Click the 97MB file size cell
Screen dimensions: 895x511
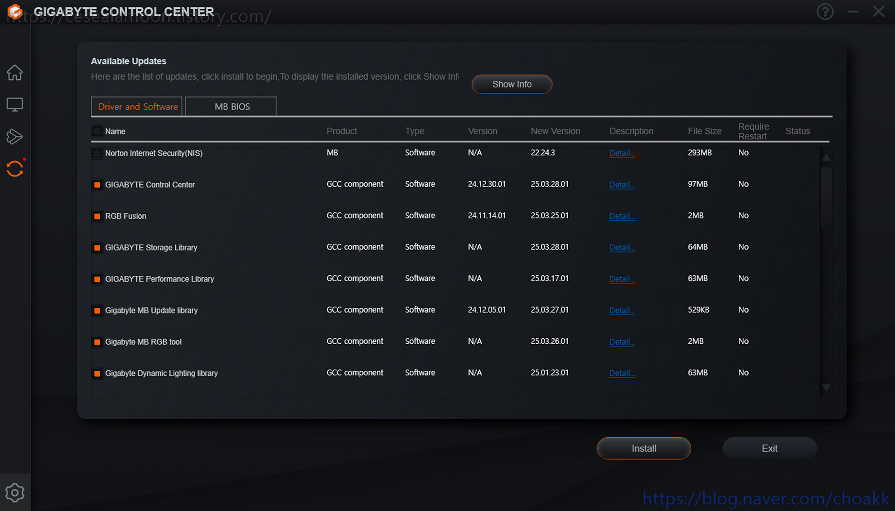[697, 184]
